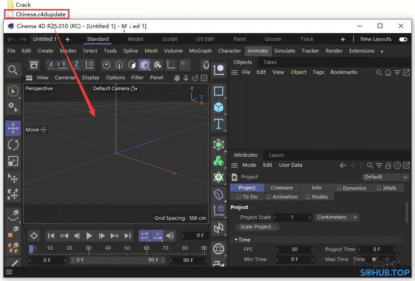Image resolution: width=415 pixels, height=281 pixels.
Task: Open the Centimeters units dropdown
Action: pyautogui.click(x=336, y=217)
